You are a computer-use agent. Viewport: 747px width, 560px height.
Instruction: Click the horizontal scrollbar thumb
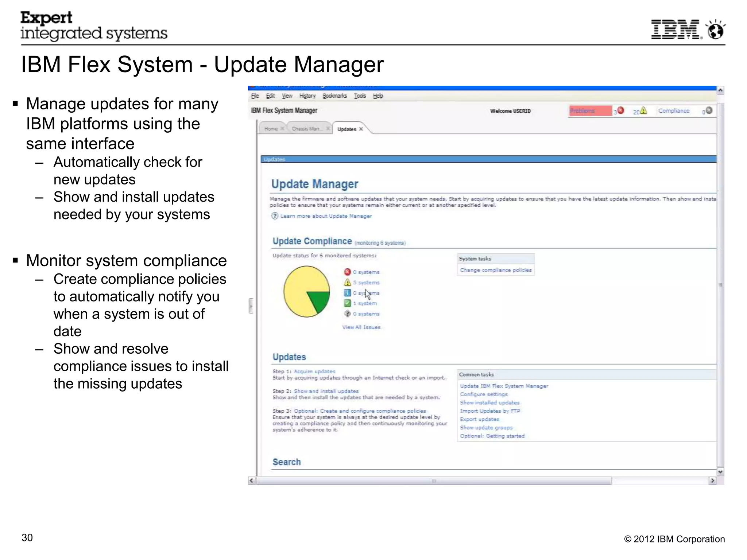(434, 481)
